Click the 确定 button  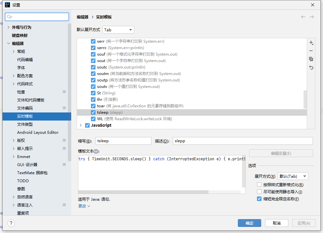coord(249,223)
